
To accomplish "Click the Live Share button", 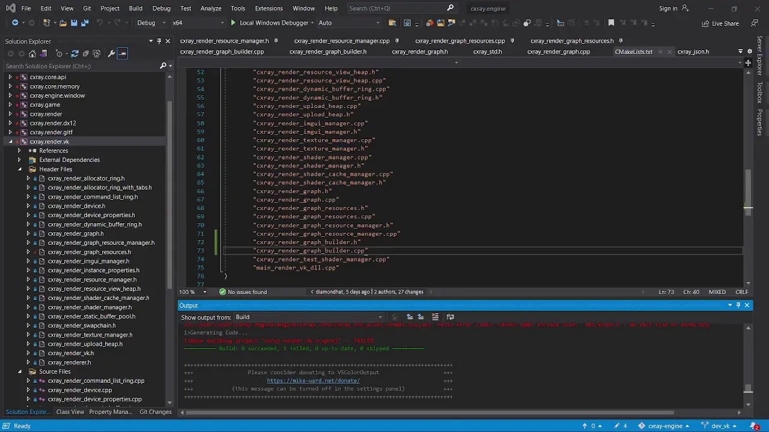I will tap(720, 23).
